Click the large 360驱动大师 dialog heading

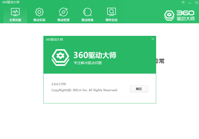(95, 55)
